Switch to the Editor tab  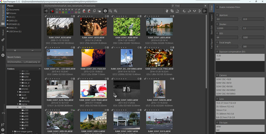click(3, 51)
